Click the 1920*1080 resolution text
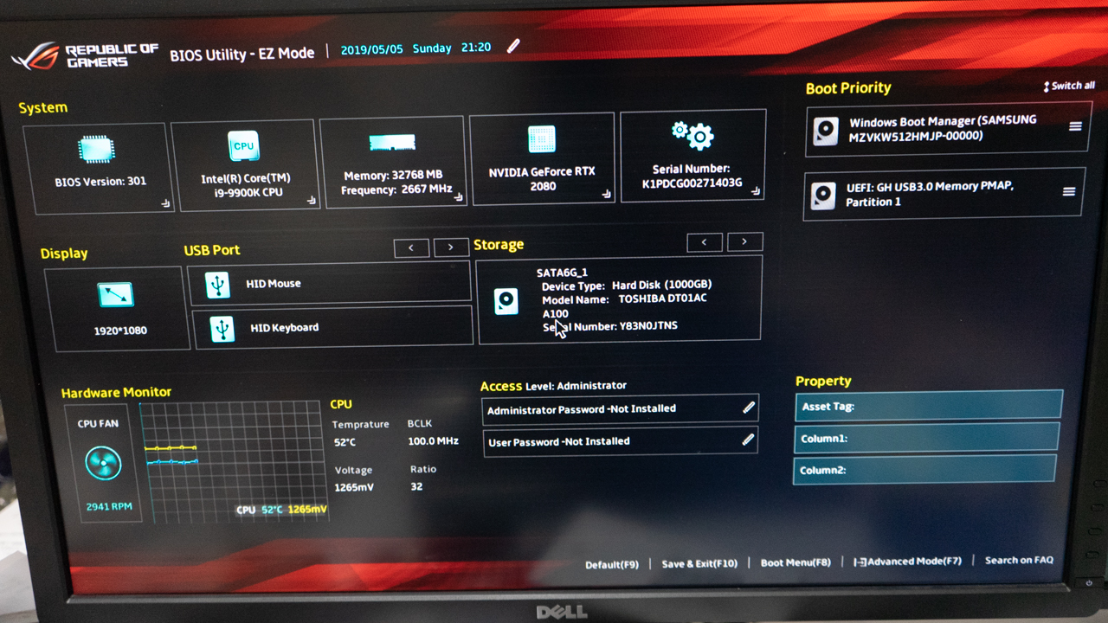 [x=120, y=331]
